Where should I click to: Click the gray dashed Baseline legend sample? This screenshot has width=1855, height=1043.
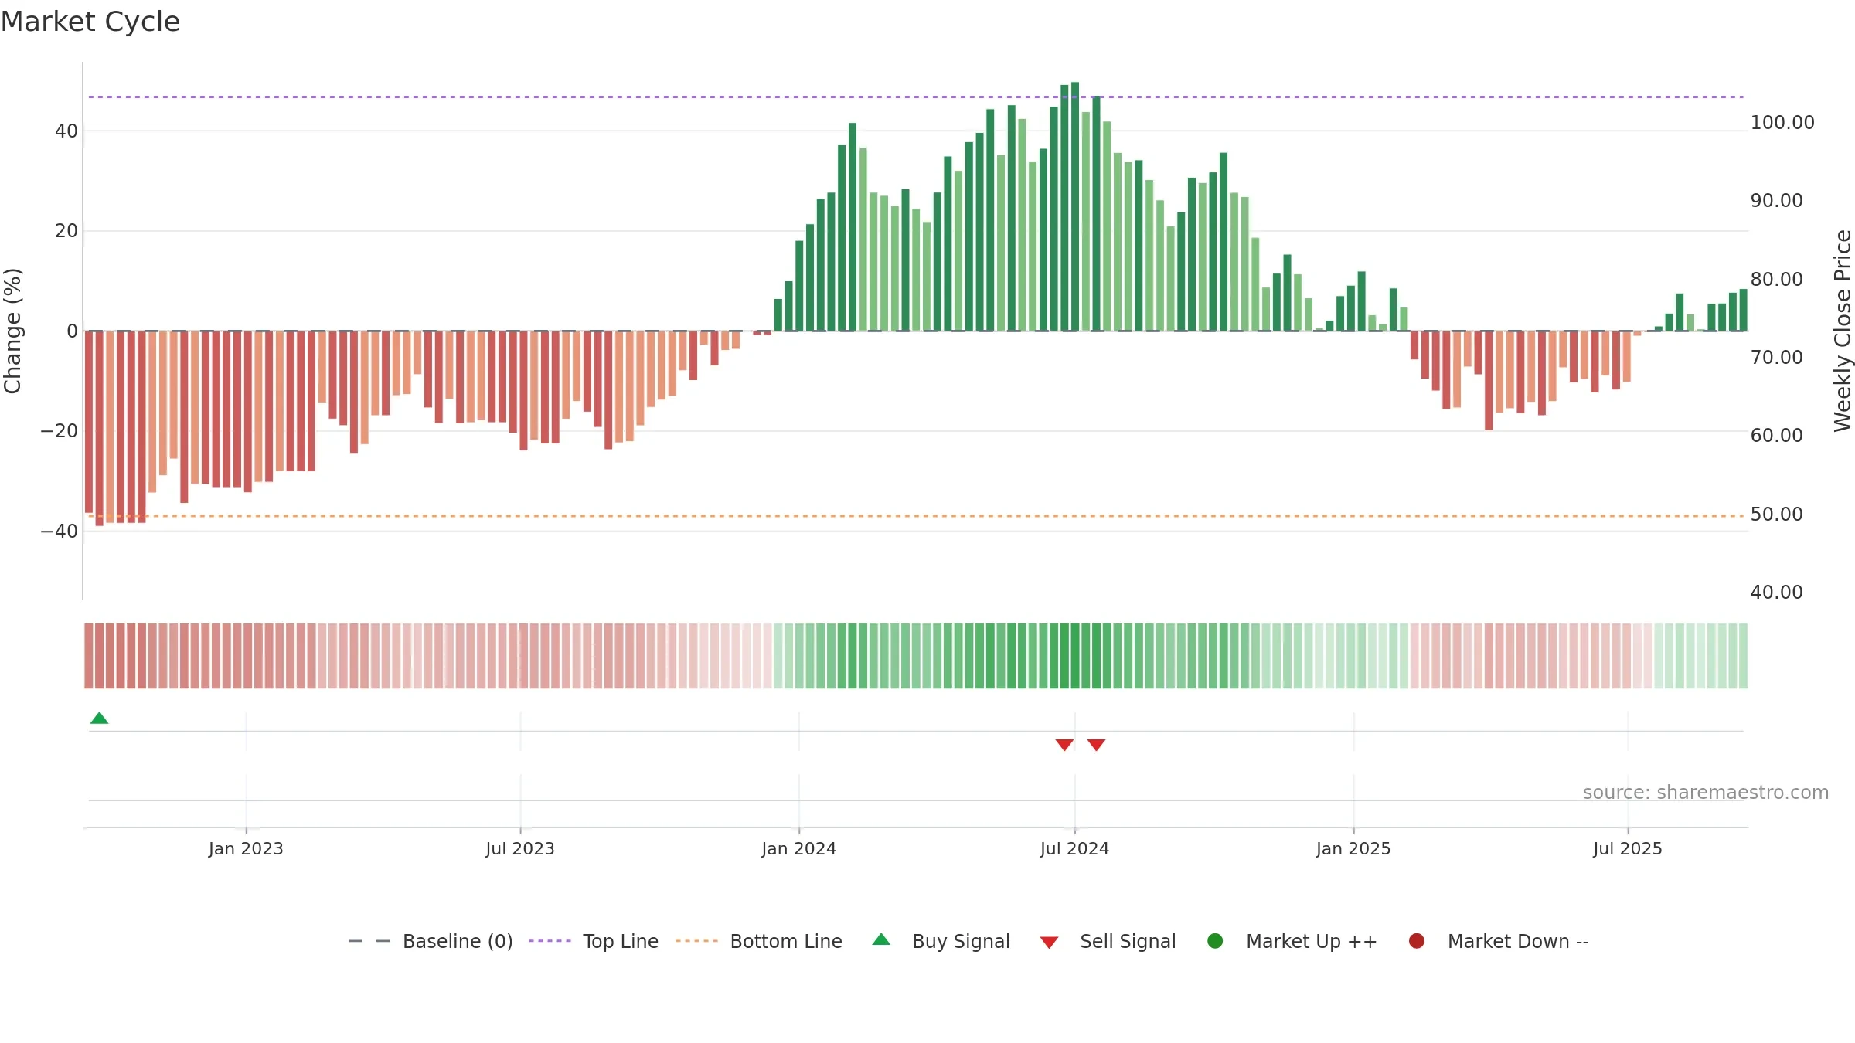(369, 941)
